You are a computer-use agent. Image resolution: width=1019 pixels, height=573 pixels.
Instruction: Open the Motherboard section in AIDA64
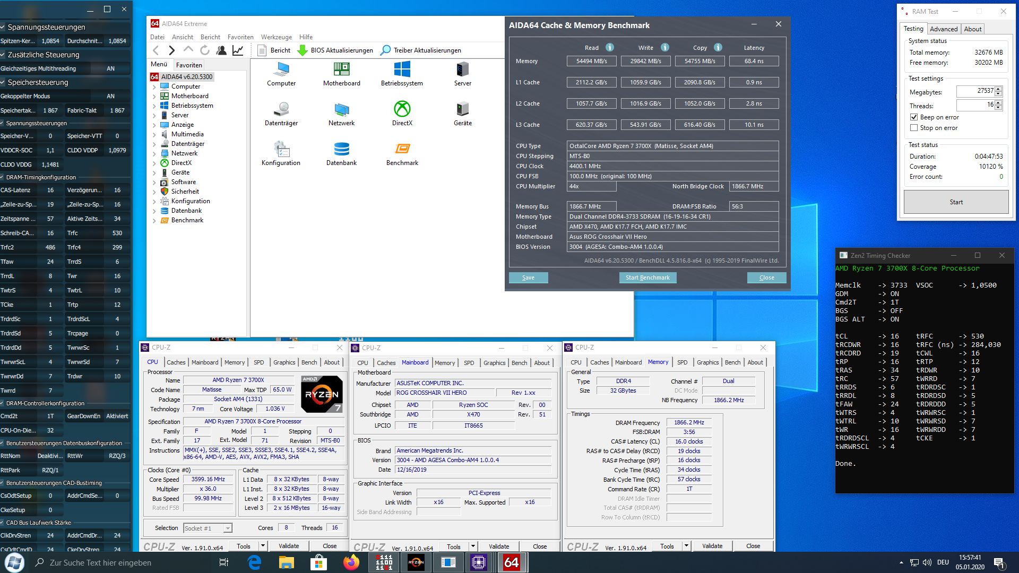click(x=341, y=74)
